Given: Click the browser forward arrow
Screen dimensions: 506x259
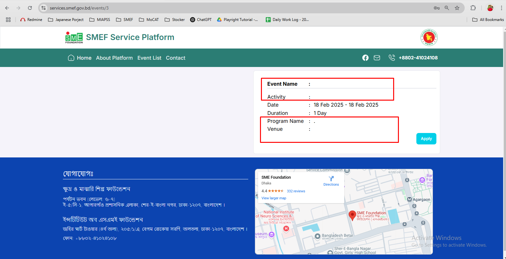Looking at the screenshot, I should (x=18, y=8).
